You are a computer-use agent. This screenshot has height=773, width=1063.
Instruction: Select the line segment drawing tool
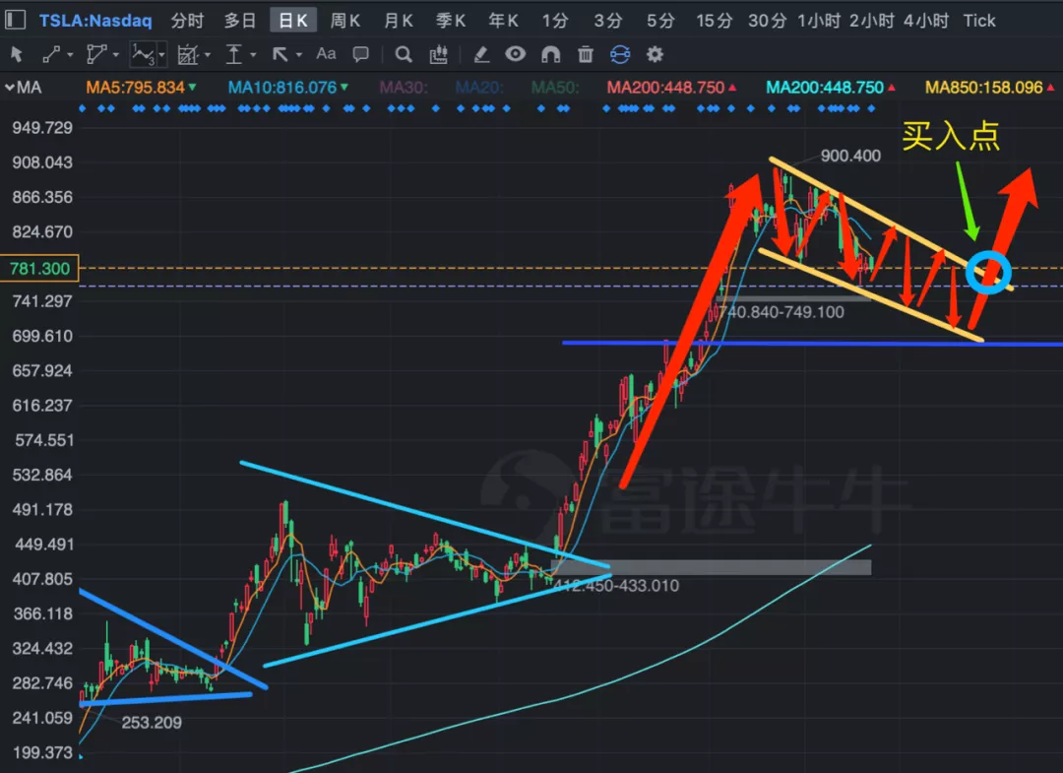click(51, 54)
